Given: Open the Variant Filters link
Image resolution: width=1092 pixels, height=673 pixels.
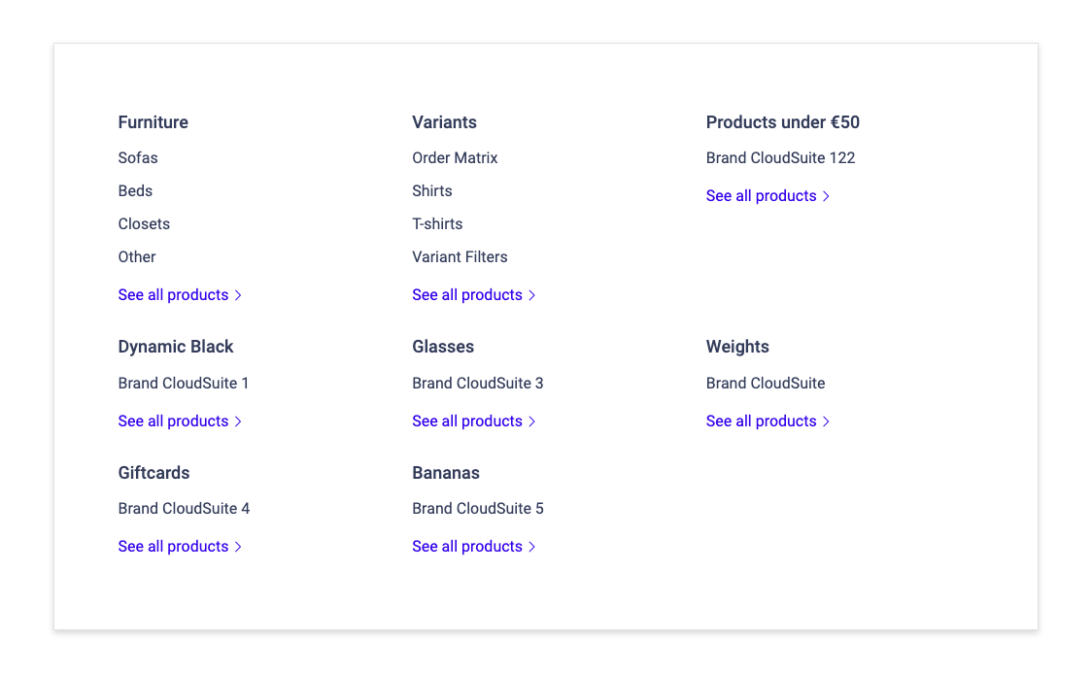Looking at the screenshot, I should tap(460, 256).
